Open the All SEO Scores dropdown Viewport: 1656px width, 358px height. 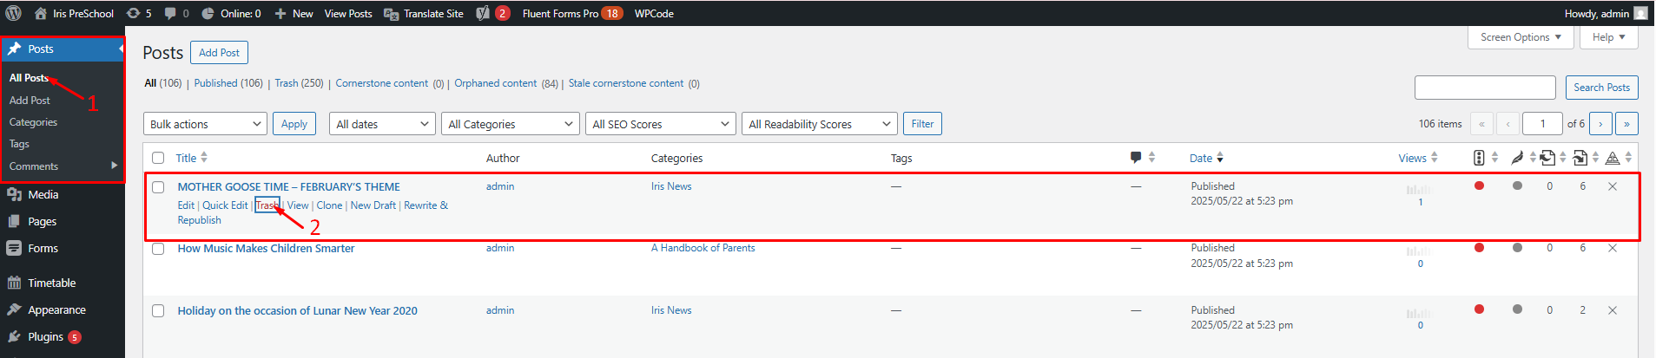click(660, 124)
